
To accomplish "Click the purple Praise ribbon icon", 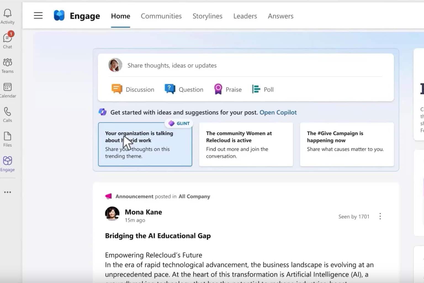I will 218,89.
